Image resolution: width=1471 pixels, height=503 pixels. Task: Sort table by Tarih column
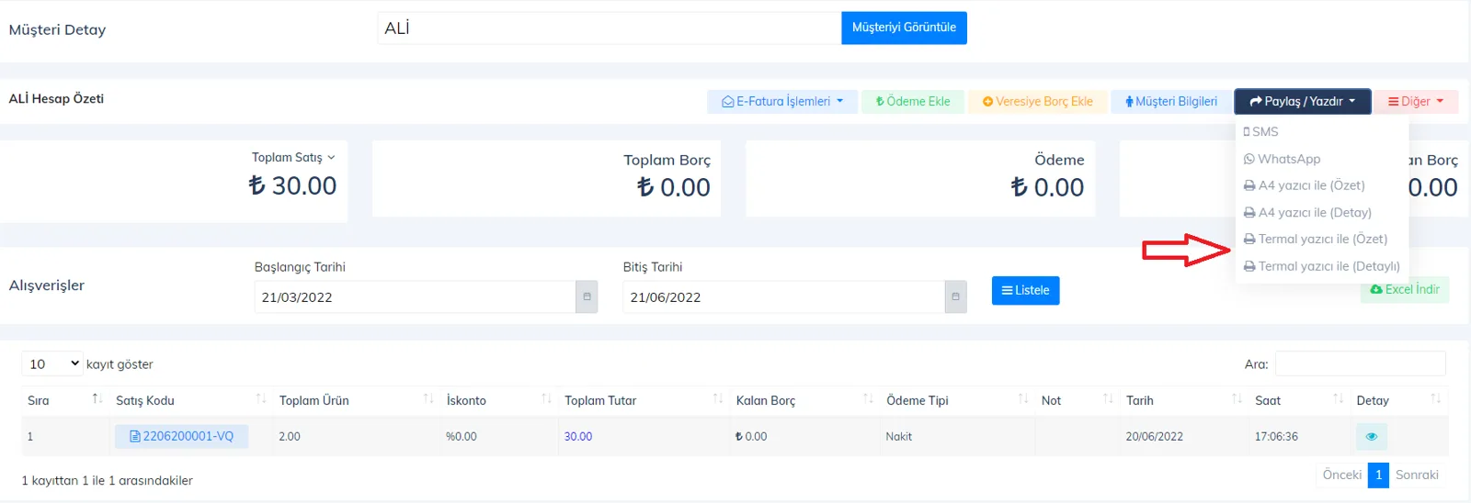coord(1184,400)
